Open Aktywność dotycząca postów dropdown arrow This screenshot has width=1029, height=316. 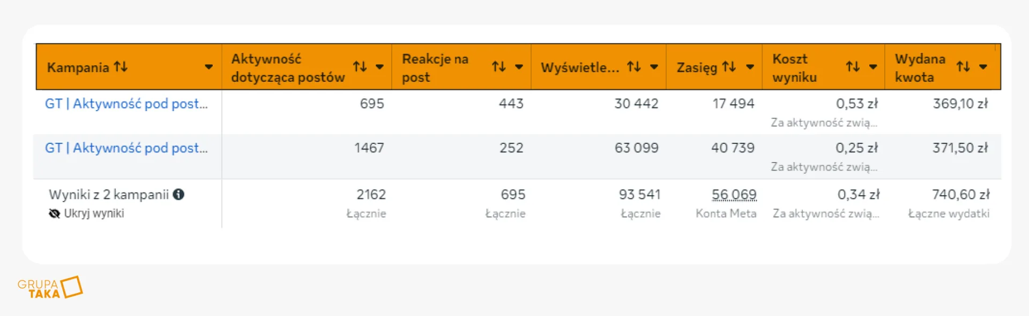point(379,67)
